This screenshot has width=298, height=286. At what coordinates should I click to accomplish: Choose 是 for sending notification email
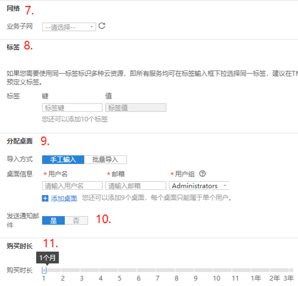pyautogui.click(x=53, y=220)
